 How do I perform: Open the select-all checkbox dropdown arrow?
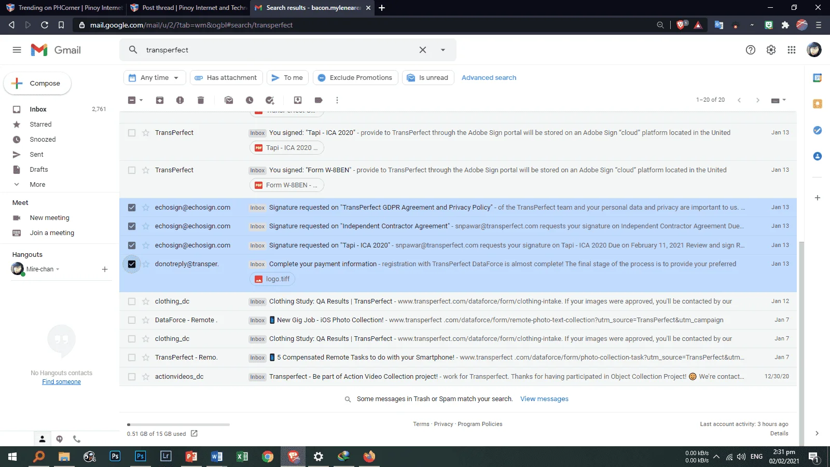pyautogui.click(x=141, y=100)
